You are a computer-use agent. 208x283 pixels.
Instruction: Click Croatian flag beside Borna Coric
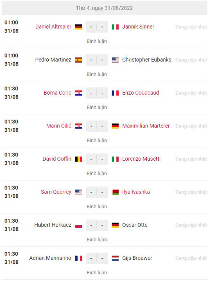79,93
